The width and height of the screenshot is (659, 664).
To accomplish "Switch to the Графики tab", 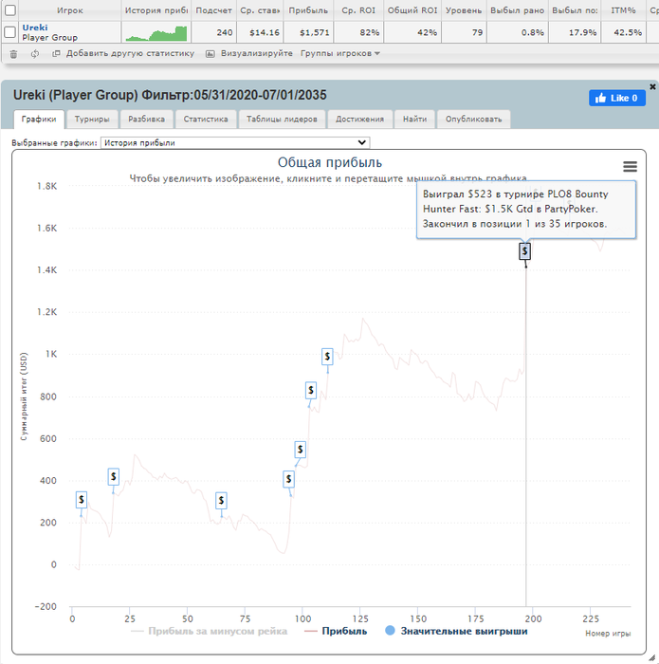I will click(39, 119).
